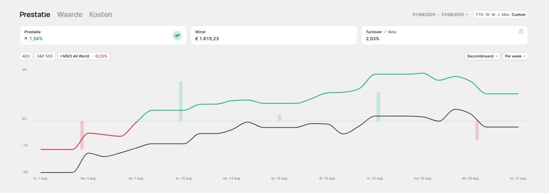Screen dimensions: 549x193
Task: Toggle the AEX benchmark
Action: tap(26, 56)
